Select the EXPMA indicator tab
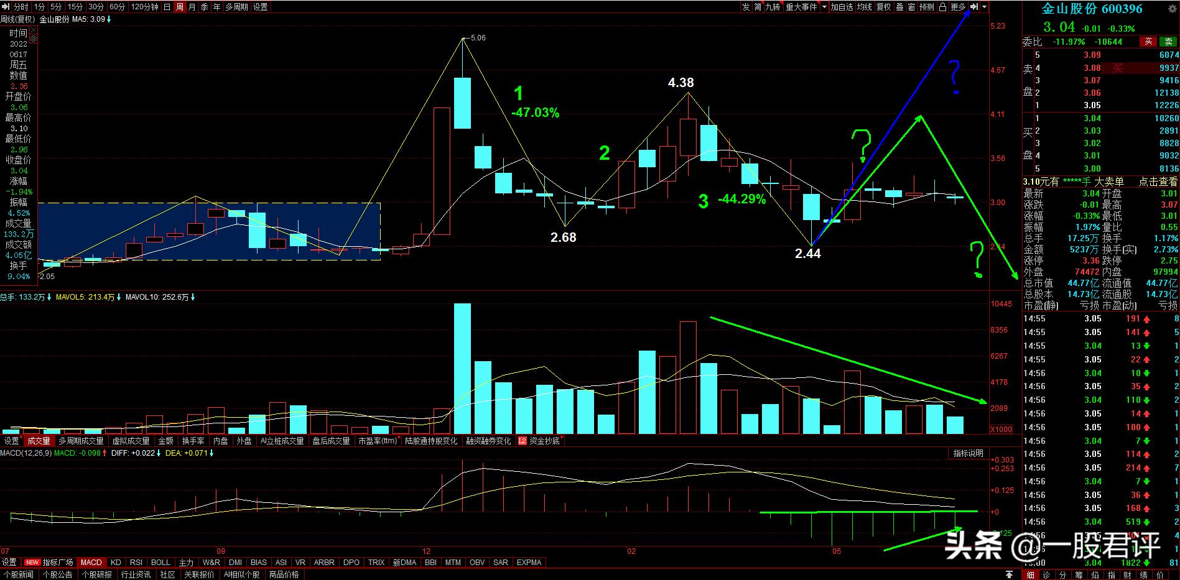Image resolution: width=1180 pixels, height=580 pixels. pyautogui.click(x=529, y=563)
